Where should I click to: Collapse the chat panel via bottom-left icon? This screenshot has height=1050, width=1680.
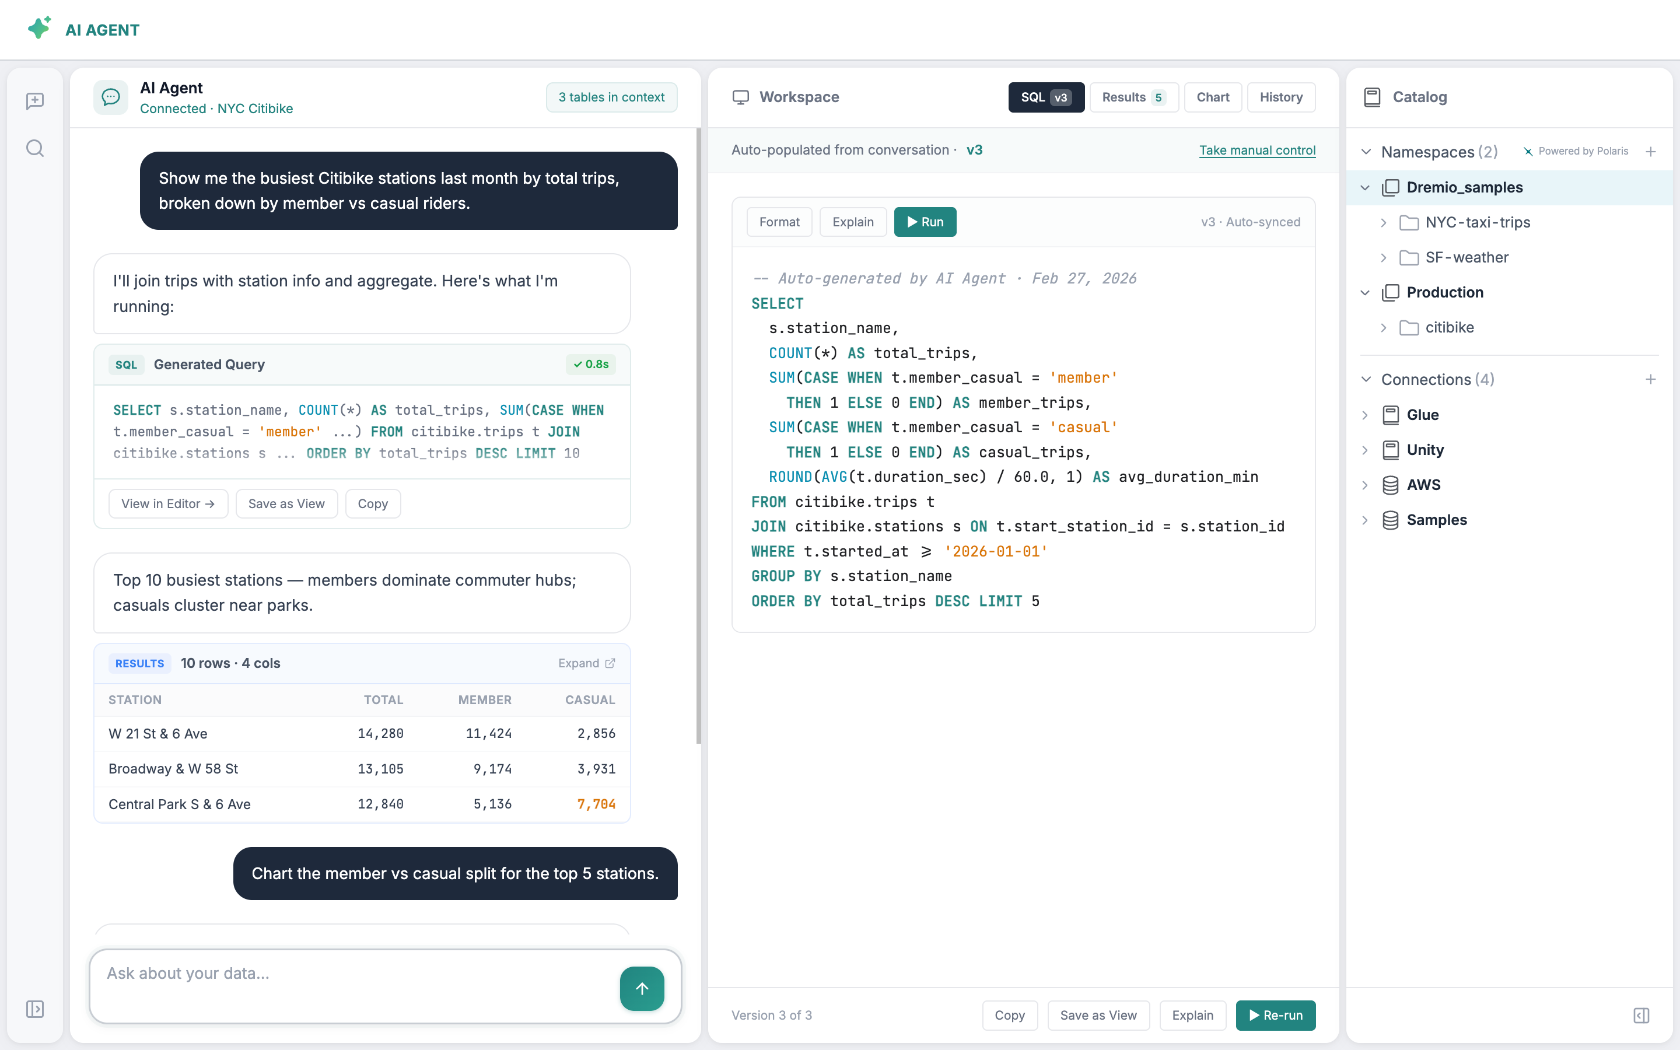coord(35,1009)
